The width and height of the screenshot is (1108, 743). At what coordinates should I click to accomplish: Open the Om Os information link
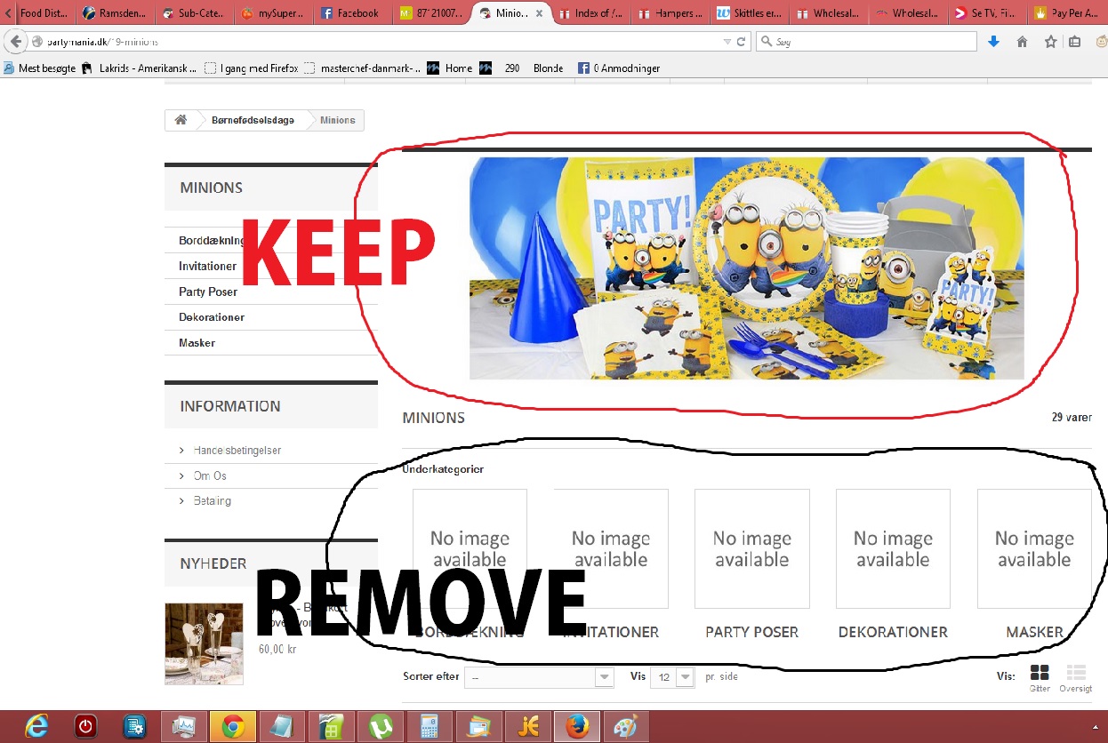[209, 475]
